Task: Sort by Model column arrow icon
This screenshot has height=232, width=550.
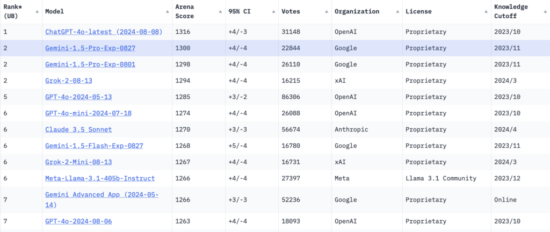Action: (168, 12)
